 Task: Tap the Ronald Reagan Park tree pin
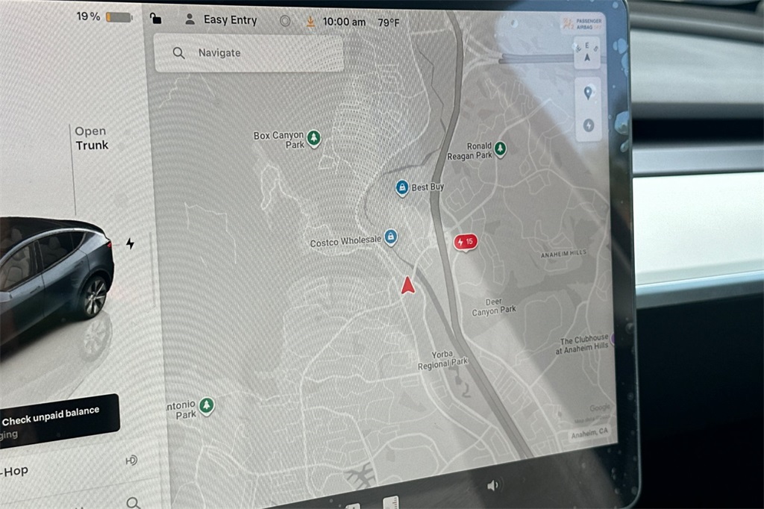500,149
